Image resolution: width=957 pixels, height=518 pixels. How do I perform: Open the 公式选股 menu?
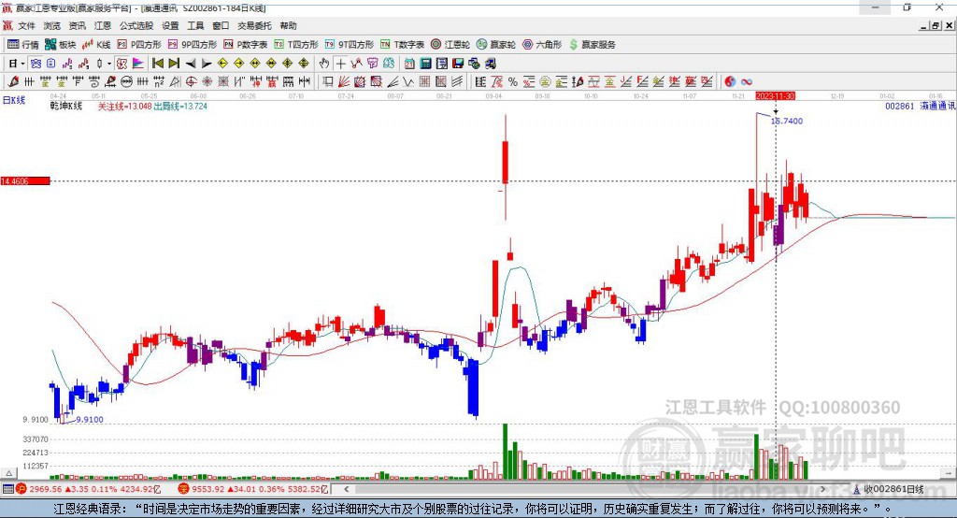pos(136,25)
